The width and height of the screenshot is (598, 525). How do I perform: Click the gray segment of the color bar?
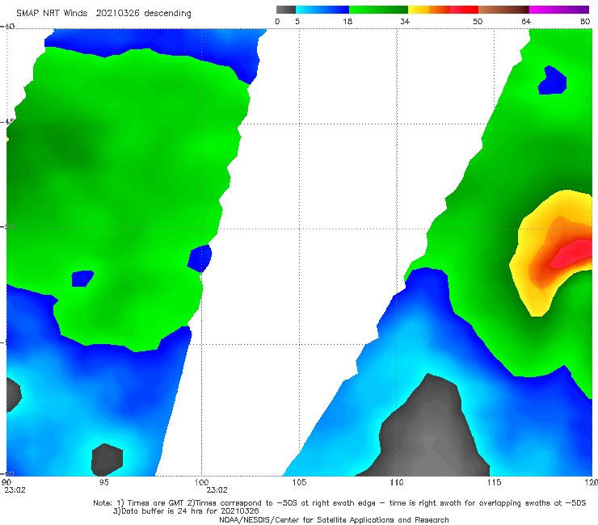(x=286, y=10)
